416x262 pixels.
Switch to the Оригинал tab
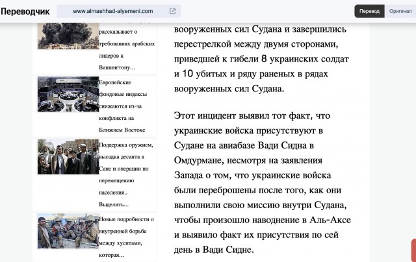(x=400, y=11)
